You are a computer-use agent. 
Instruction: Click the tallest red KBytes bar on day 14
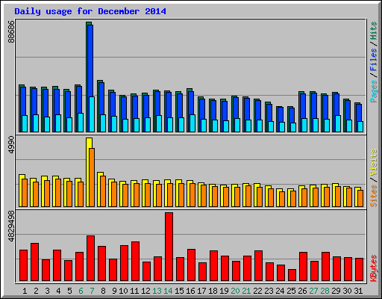[169, 247]
